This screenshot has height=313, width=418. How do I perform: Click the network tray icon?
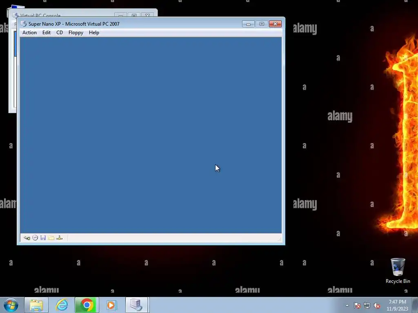click(x=367, y=305)
